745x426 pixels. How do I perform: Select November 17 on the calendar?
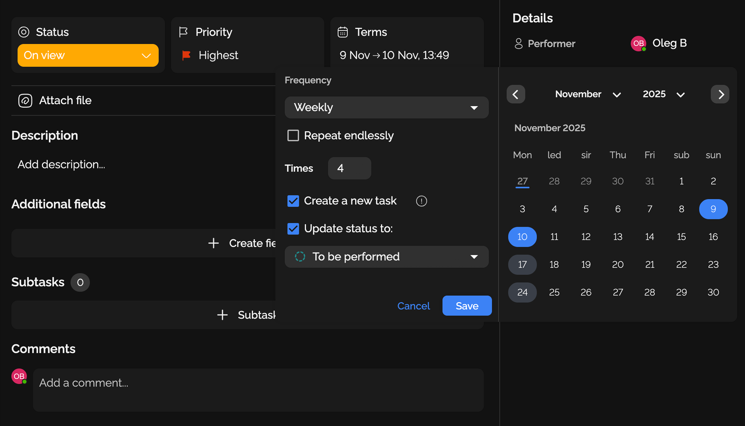(x=522, y=264)
